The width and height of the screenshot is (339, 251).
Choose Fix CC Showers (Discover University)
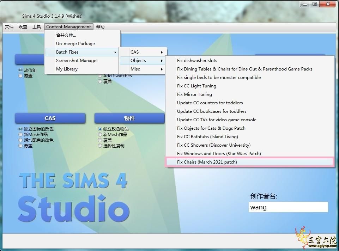[250, 145]
